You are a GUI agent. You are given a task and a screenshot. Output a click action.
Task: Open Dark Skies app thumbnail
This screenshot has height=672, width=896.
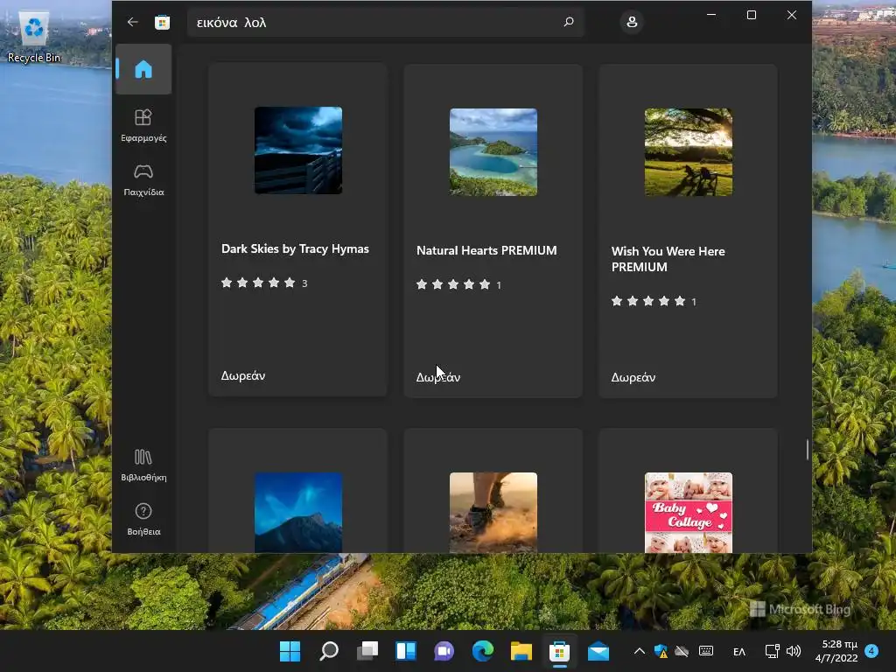298,150
